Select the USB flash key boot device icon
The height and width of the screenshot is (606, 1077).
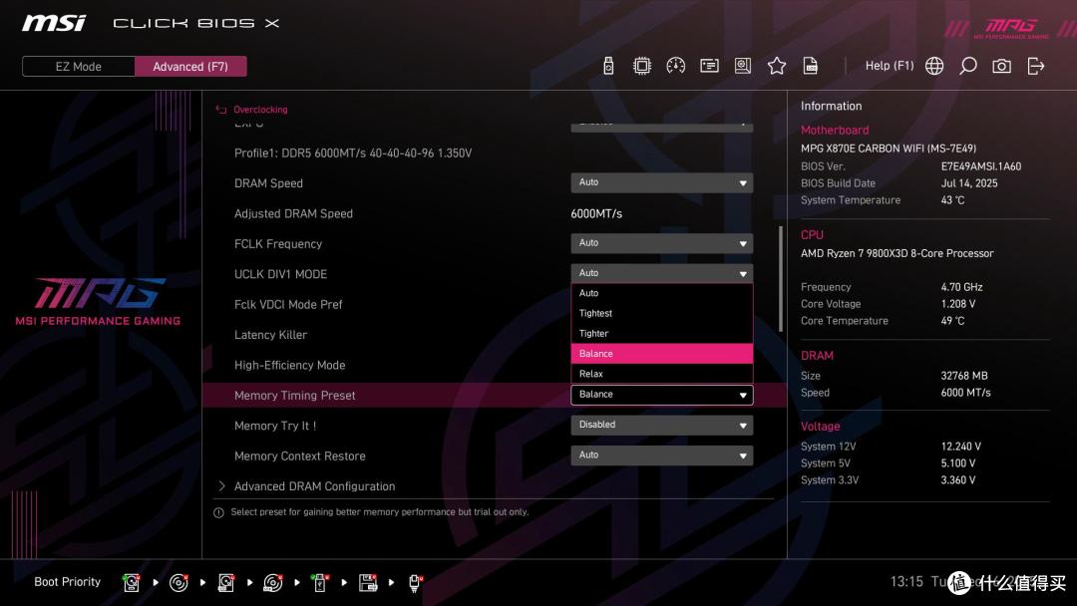pyautogui.click(x=320, y=583)
